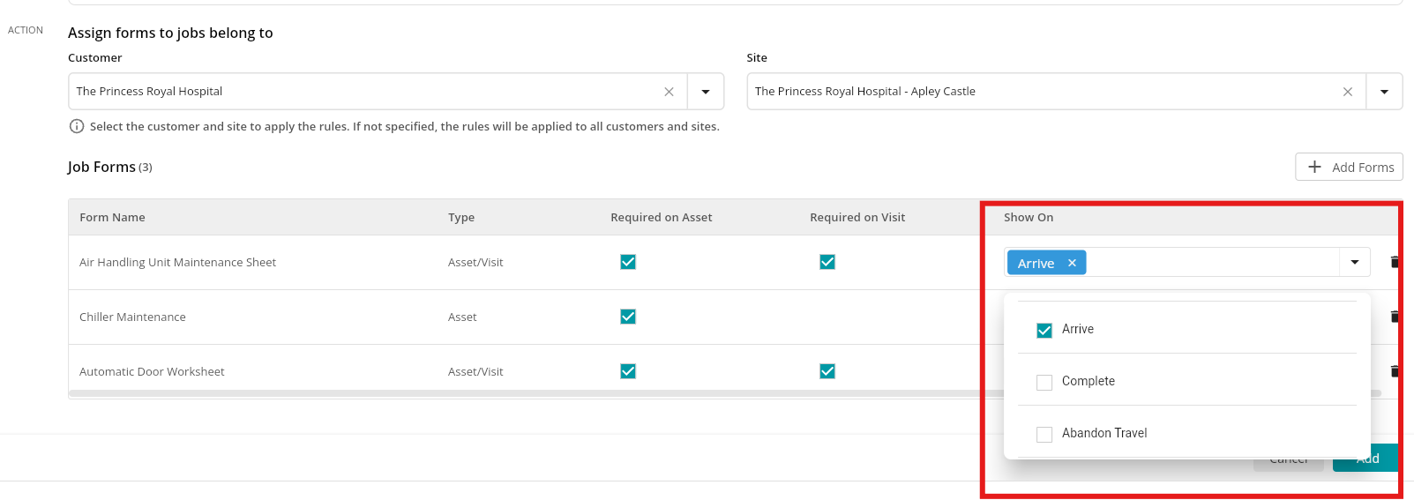Open the Site dropdown arrow
This screenshot has height=500, width=1414.
click(1384, 92)
